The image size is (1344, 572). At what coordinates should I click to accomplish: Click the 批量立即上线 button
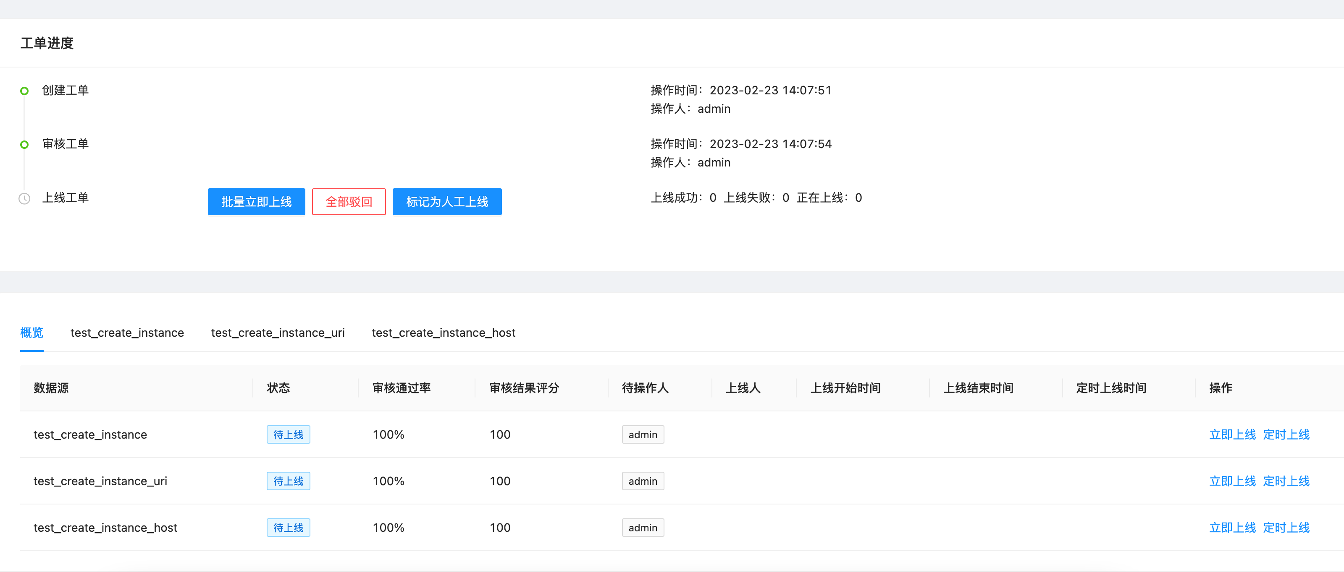point(256,202)
